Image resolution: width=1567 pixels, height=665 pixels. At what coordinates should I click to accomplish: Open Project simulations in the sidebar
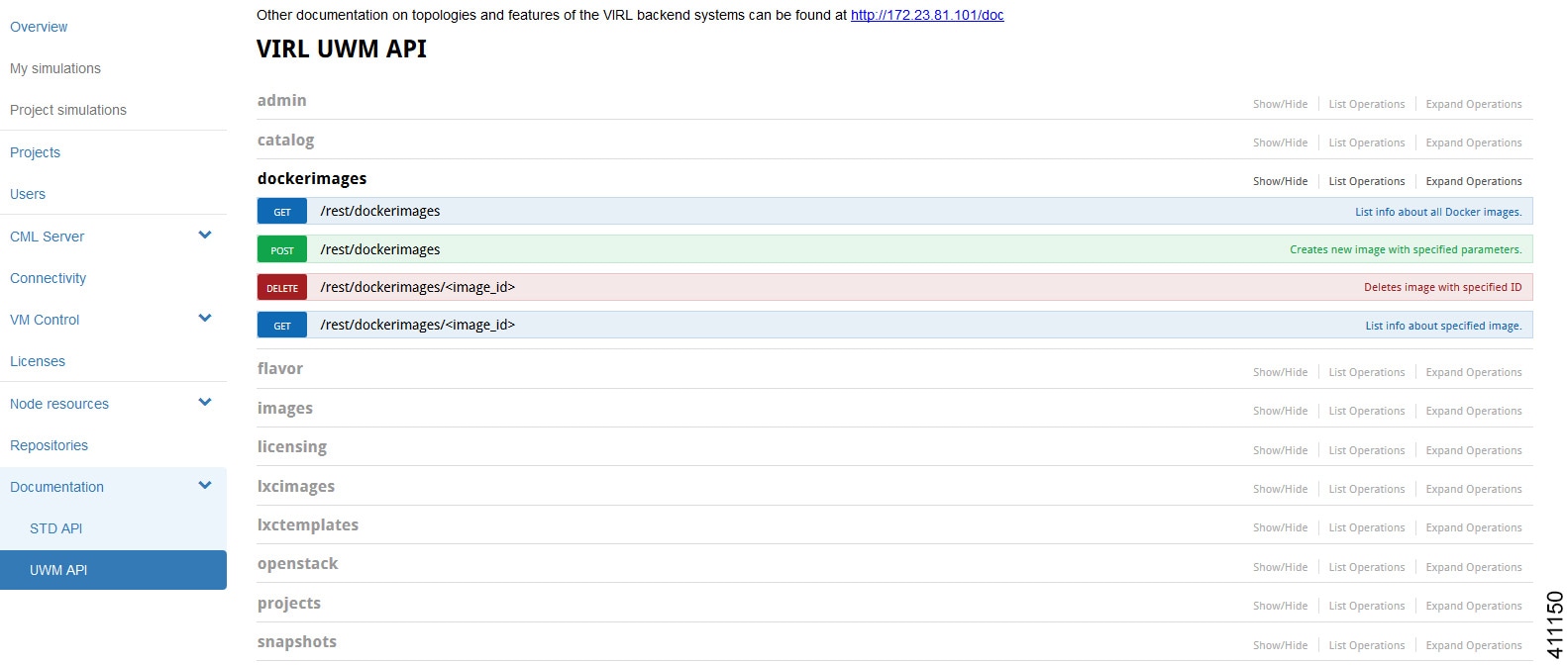click(x=68, y=110)
